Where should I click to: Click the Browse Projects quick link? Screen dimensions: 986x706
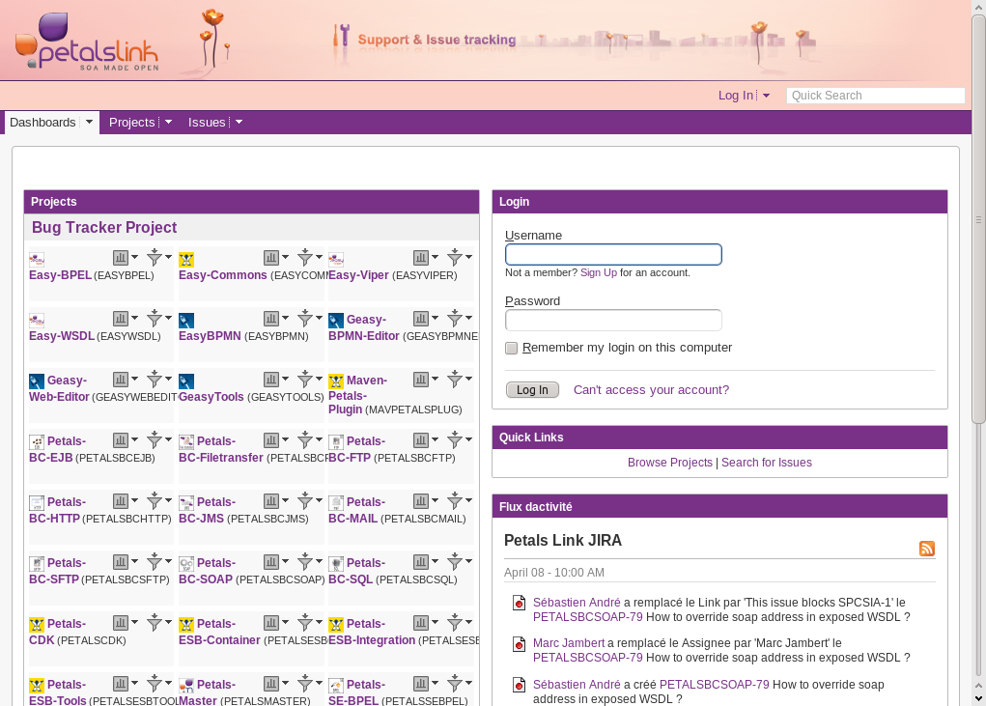[669, 463]
